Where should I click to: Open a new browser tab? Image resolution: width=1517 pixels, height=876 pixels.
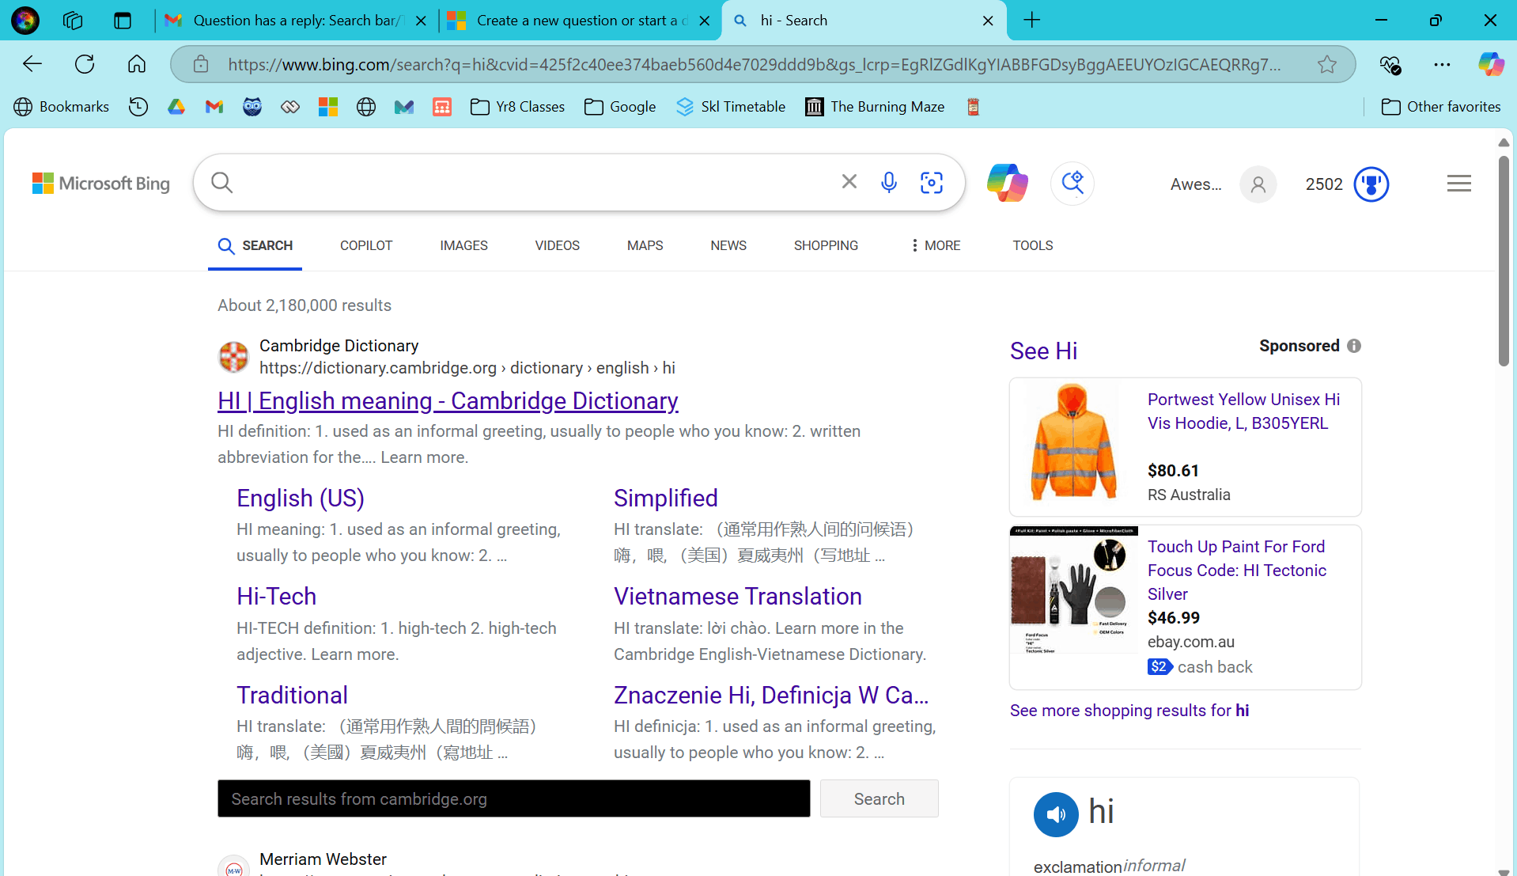[x=1032, y=21]
